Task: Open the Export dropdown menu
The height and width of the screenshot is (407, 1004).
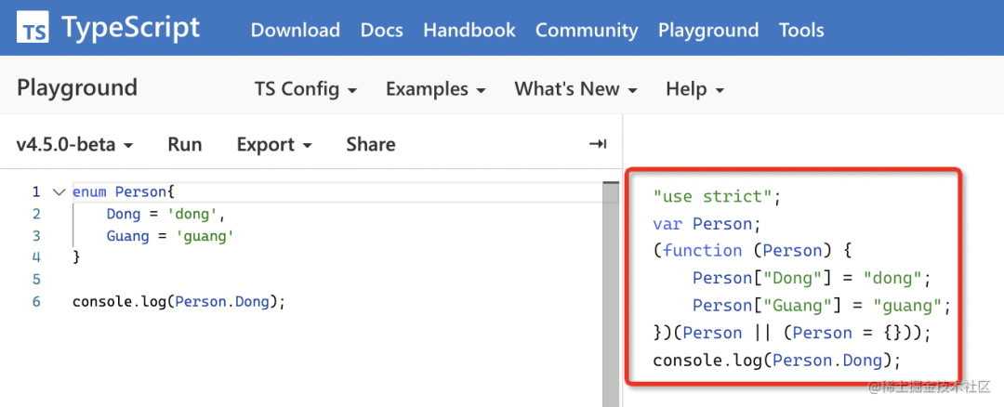Action: pos(273,144)
